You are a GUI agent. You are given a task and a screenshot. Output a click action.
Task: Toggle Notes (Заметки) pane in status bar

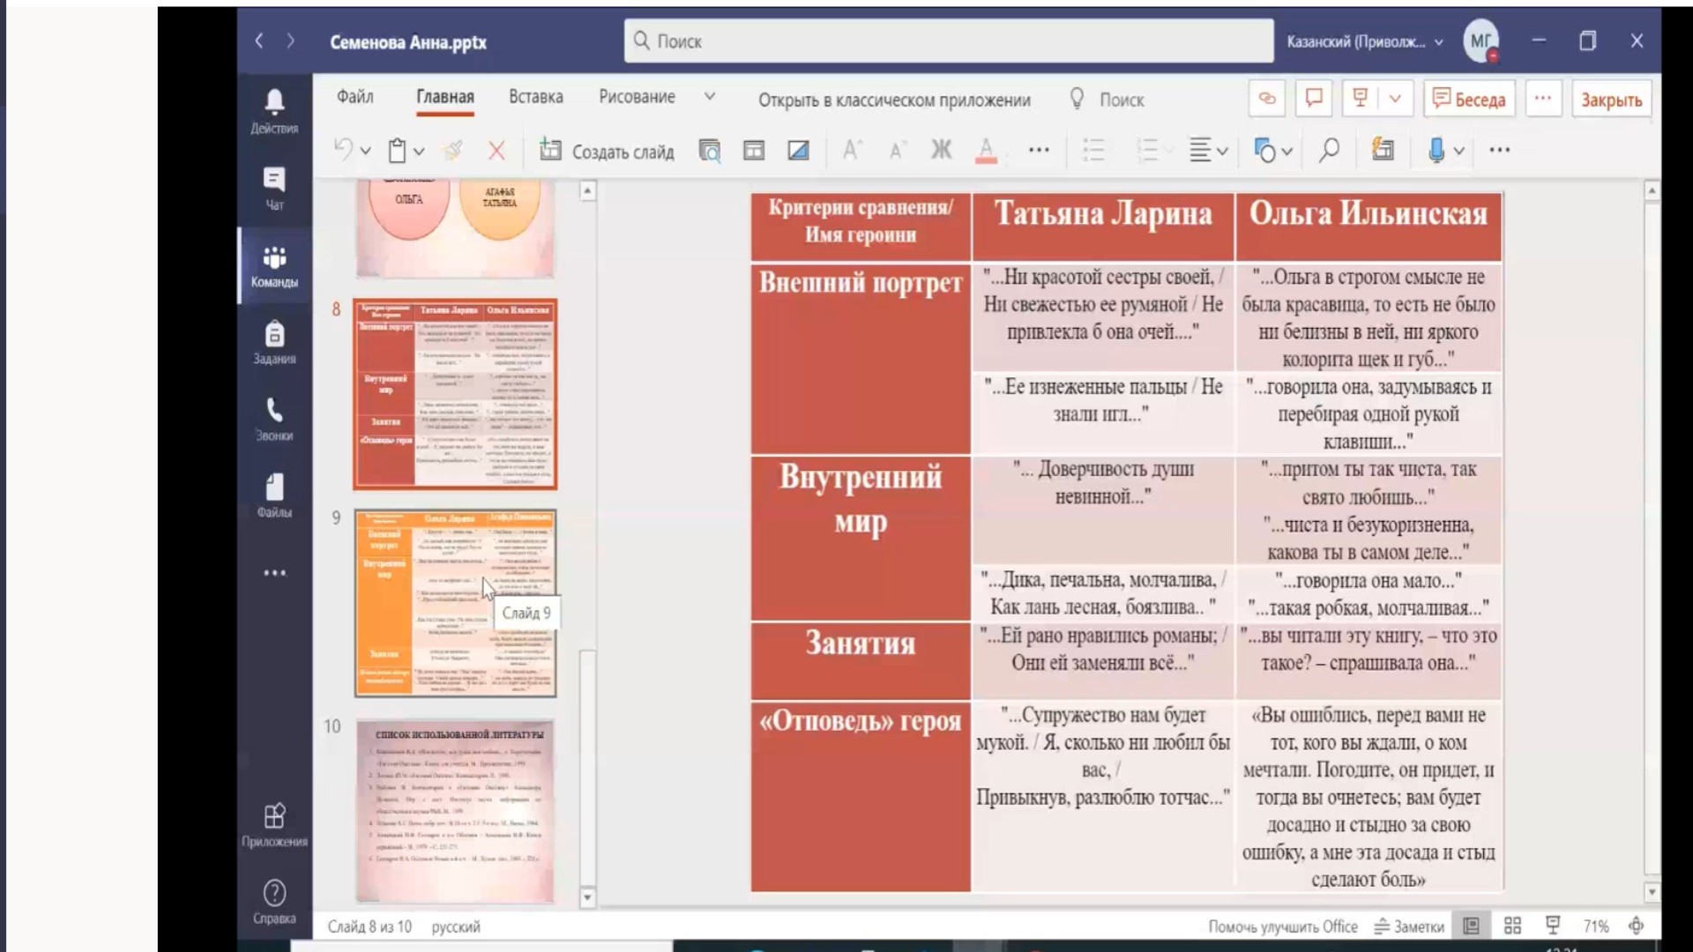(1409, 926)
